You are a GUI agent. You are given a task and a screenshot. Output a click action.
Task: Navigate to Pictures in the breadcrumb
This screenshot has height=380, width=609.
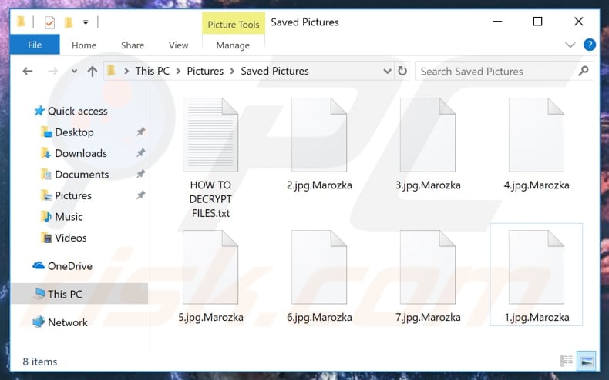[205, 71]
